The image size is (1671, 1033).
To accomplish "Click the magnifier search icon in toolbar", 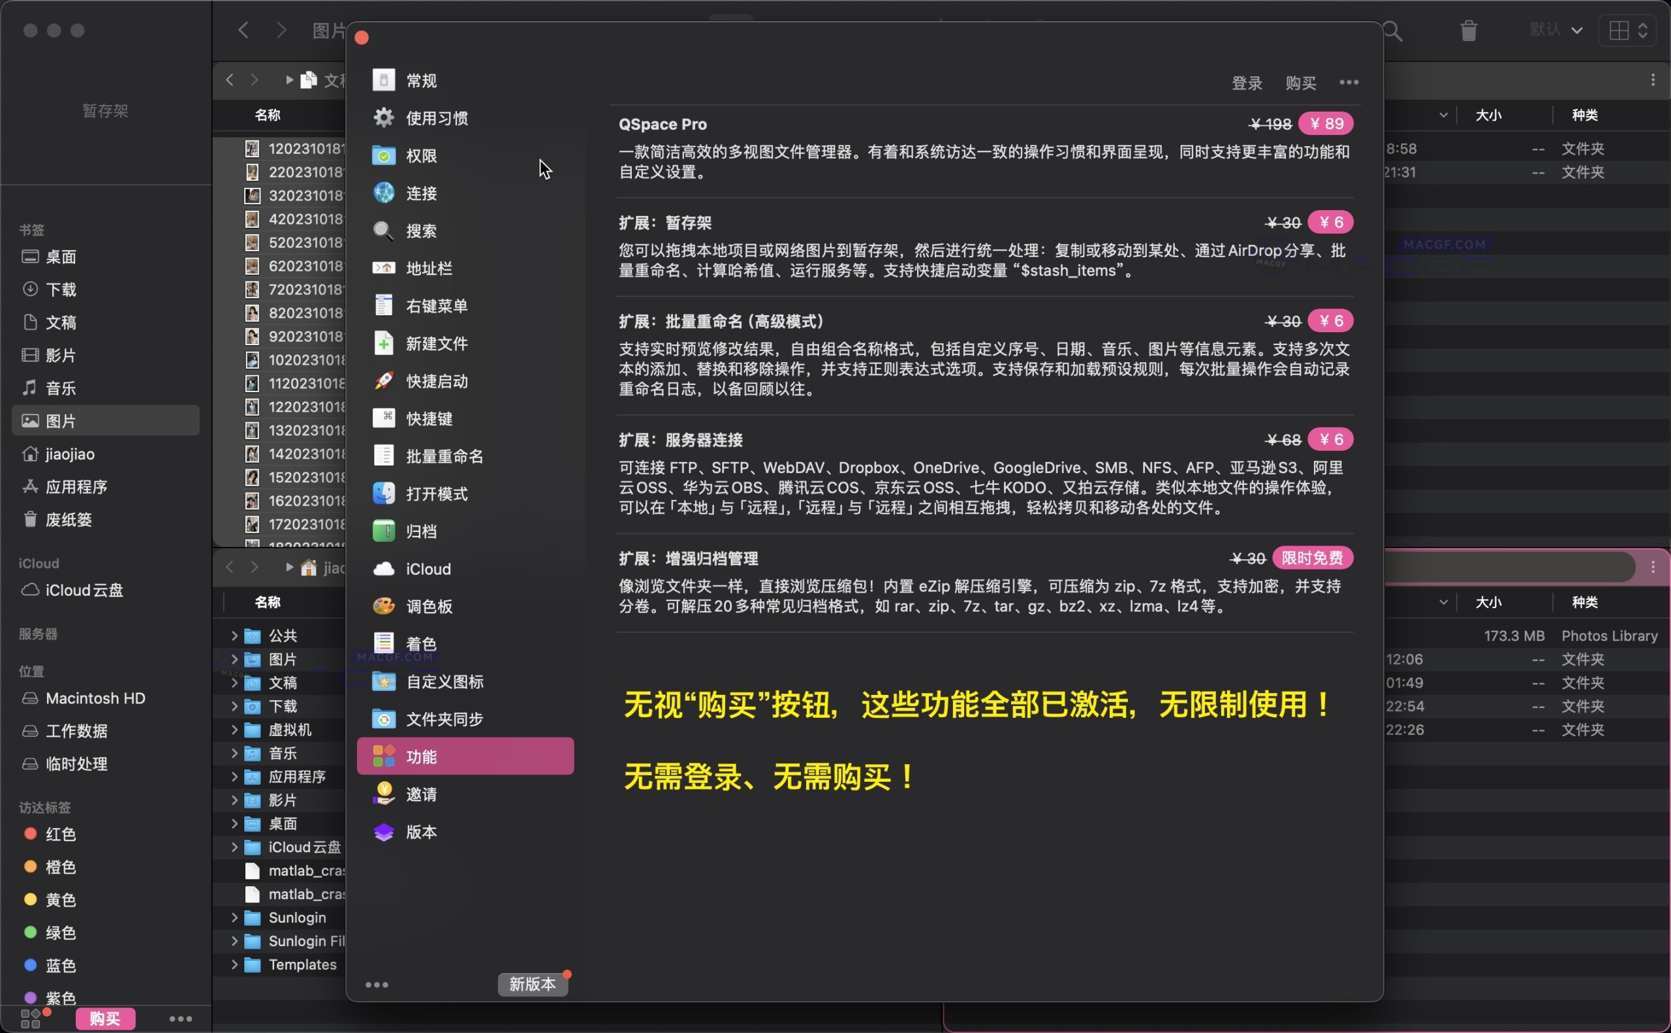I will 1393,31.
